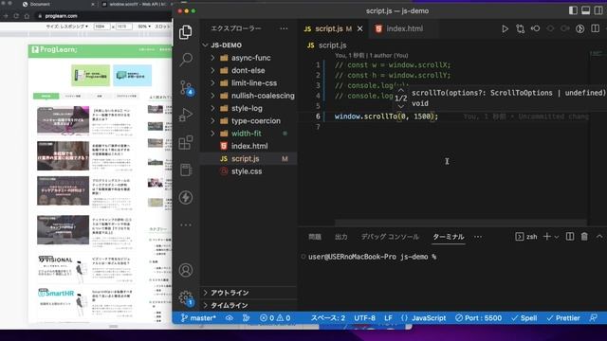Toggle secondary sidebar layout icon in title bar

point(598,10)
